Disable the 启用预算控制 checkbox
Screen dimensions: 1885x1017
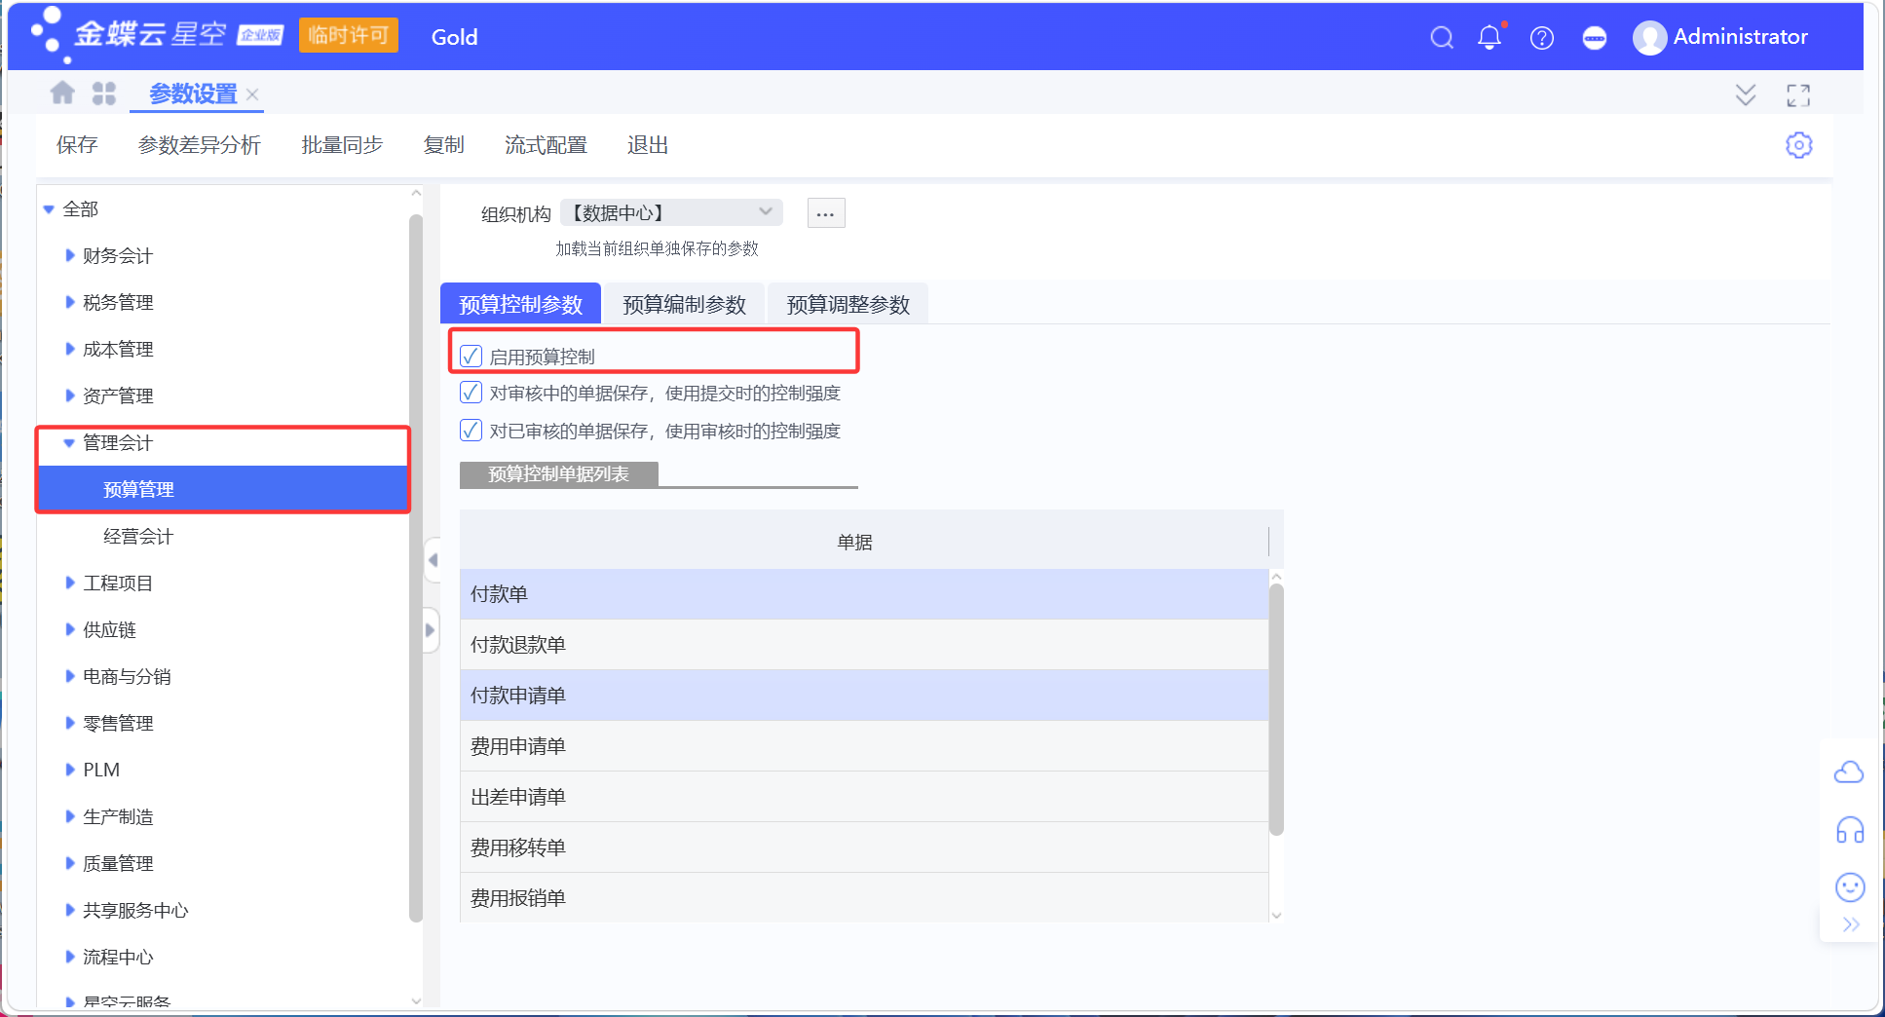click(x=471, y=356)
